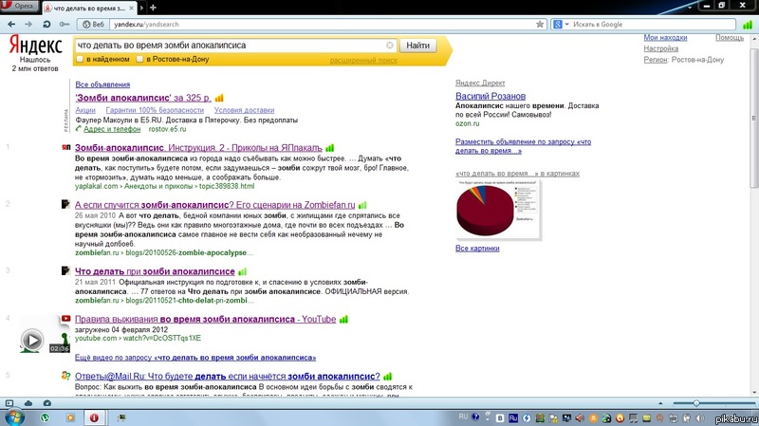Click the tab bar scroll arrow
Image resolution: width=759 pixels, height=426 pixels.
[x=141, y=8]
